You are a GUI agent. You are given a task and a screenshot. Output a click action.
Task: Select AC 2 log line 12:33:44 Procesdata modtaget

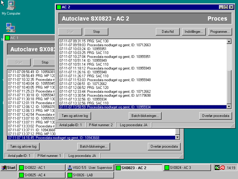click(143, 92)
